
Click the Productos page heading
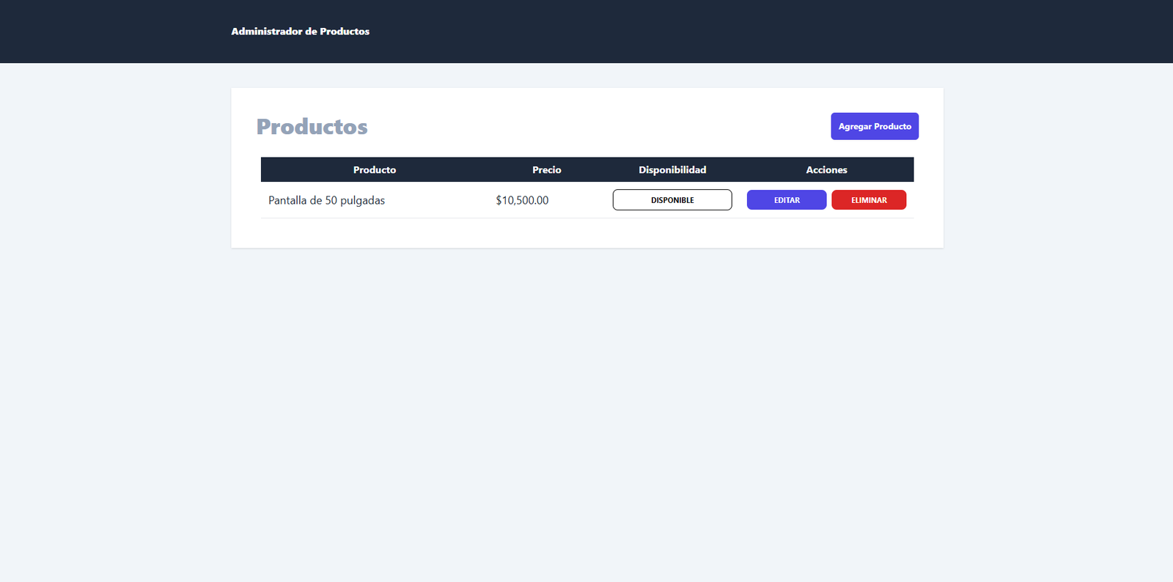point(312,127)
